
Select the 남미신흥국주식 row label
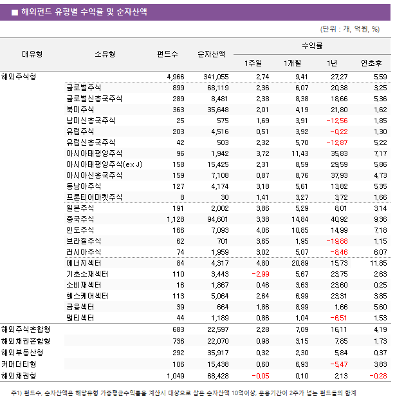91,121
